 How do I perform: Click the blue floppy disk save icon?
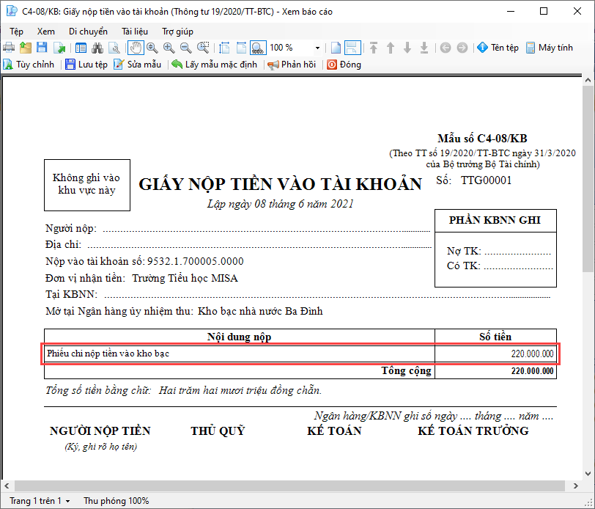tap(42, 48)
